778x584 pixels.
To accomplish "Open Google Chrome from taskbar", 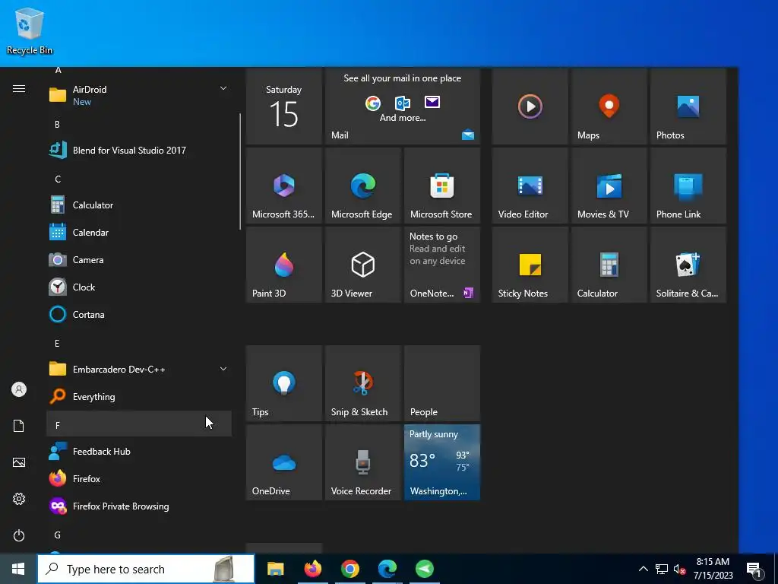I will [349, 569].
